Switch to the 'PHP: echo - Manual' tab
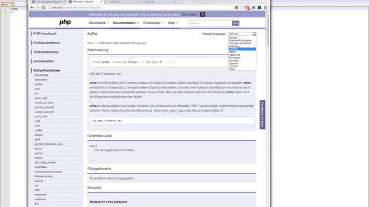This screenshot has width=369, height=207. (x=86, y=2)
